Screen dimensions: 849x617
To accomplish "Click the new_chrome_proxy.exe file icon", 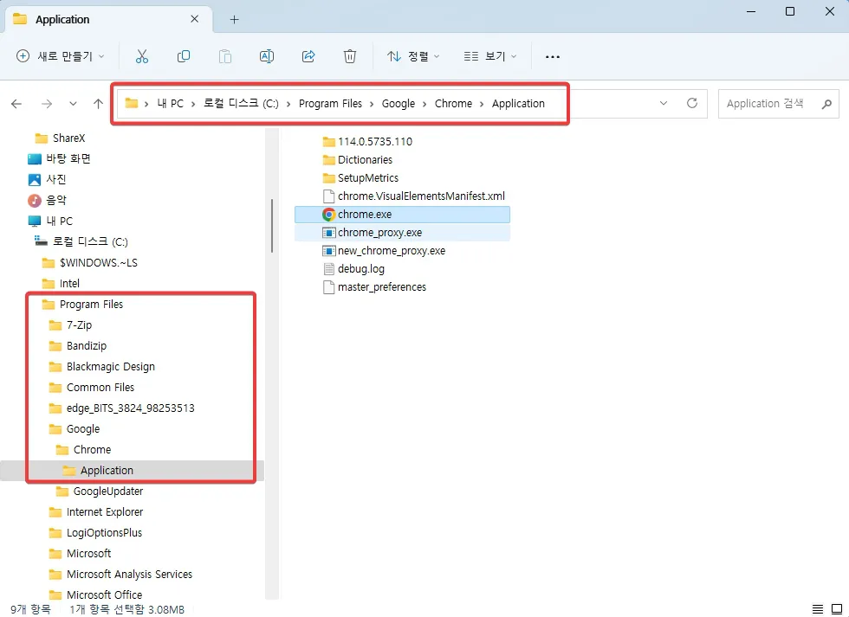I will coord(328,251).
